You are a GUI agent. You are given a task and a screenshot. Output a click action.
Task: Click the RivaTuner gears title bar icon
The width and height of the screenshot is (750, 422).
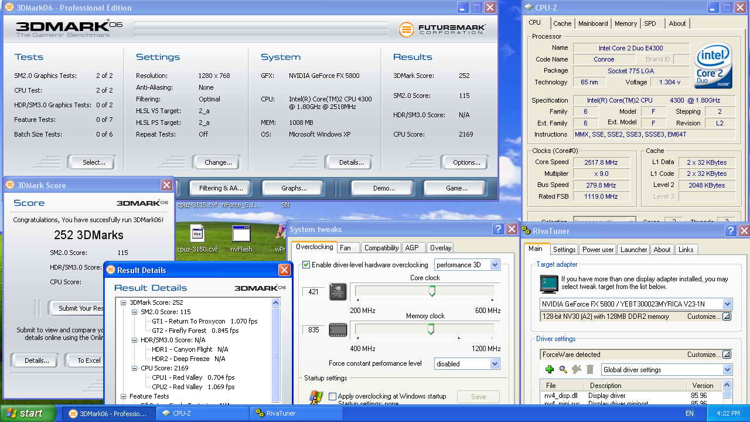pos(527,231)
